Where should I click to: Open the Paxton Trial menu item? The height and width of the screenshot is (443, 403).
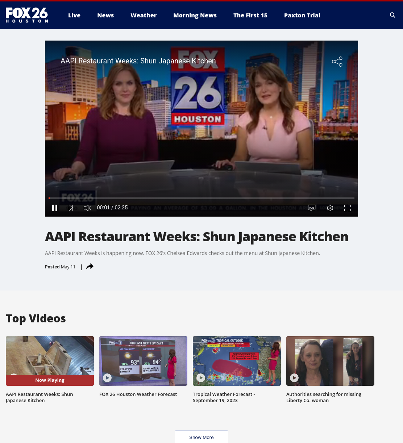(x=302, y=15)
